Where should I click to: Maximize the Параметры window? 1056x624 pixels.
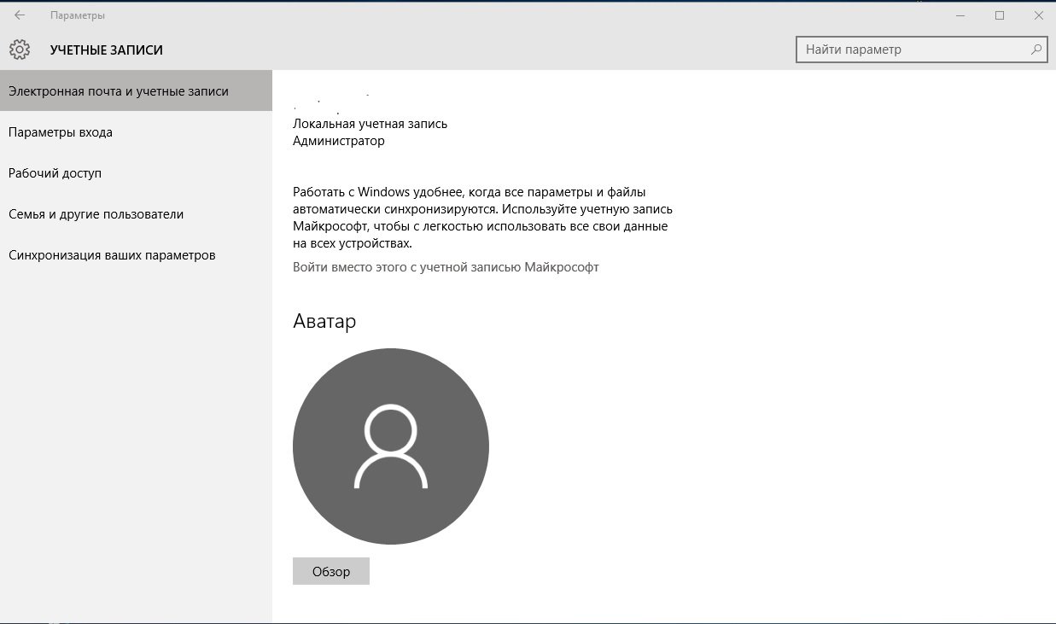(x=999, y=15)
